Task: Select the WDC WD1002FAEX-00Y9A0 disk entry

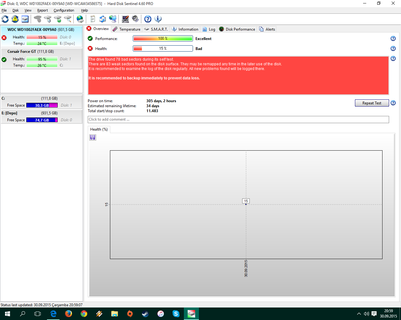Action: point(41,37)
